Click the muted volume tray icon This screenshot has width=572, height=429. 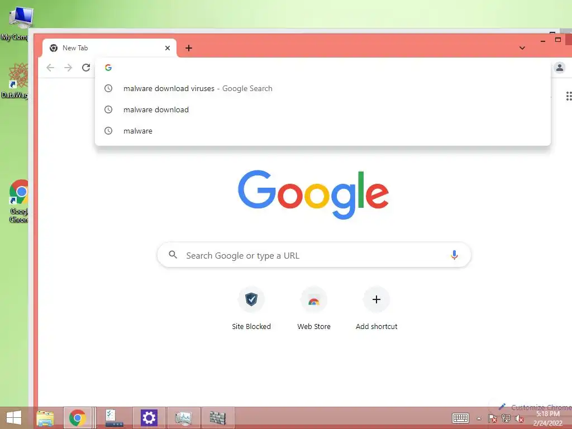(x=519, y=418)
